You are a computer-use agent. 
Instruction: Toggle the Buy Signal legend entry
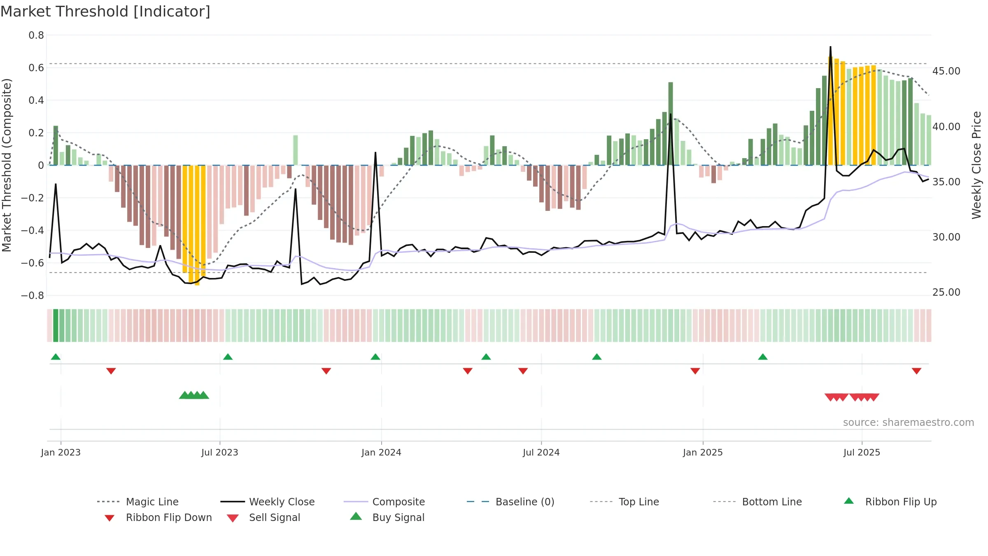[387, 517]
